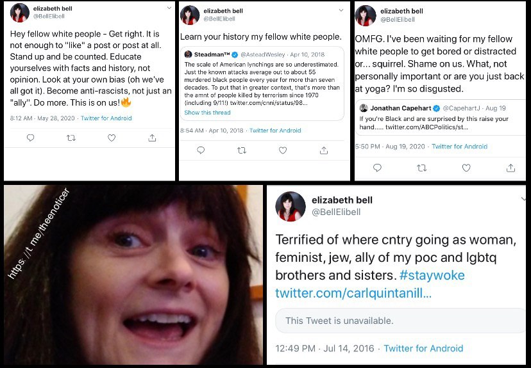Viewport: 531px width, 368px height.
Task: Retweet the May 28, 2020 tweet
Action: [x=71, y=138]
